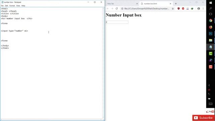Place cursor in the input type="number" line
This screenshot has width=215, height=121.
click(14, 31)
